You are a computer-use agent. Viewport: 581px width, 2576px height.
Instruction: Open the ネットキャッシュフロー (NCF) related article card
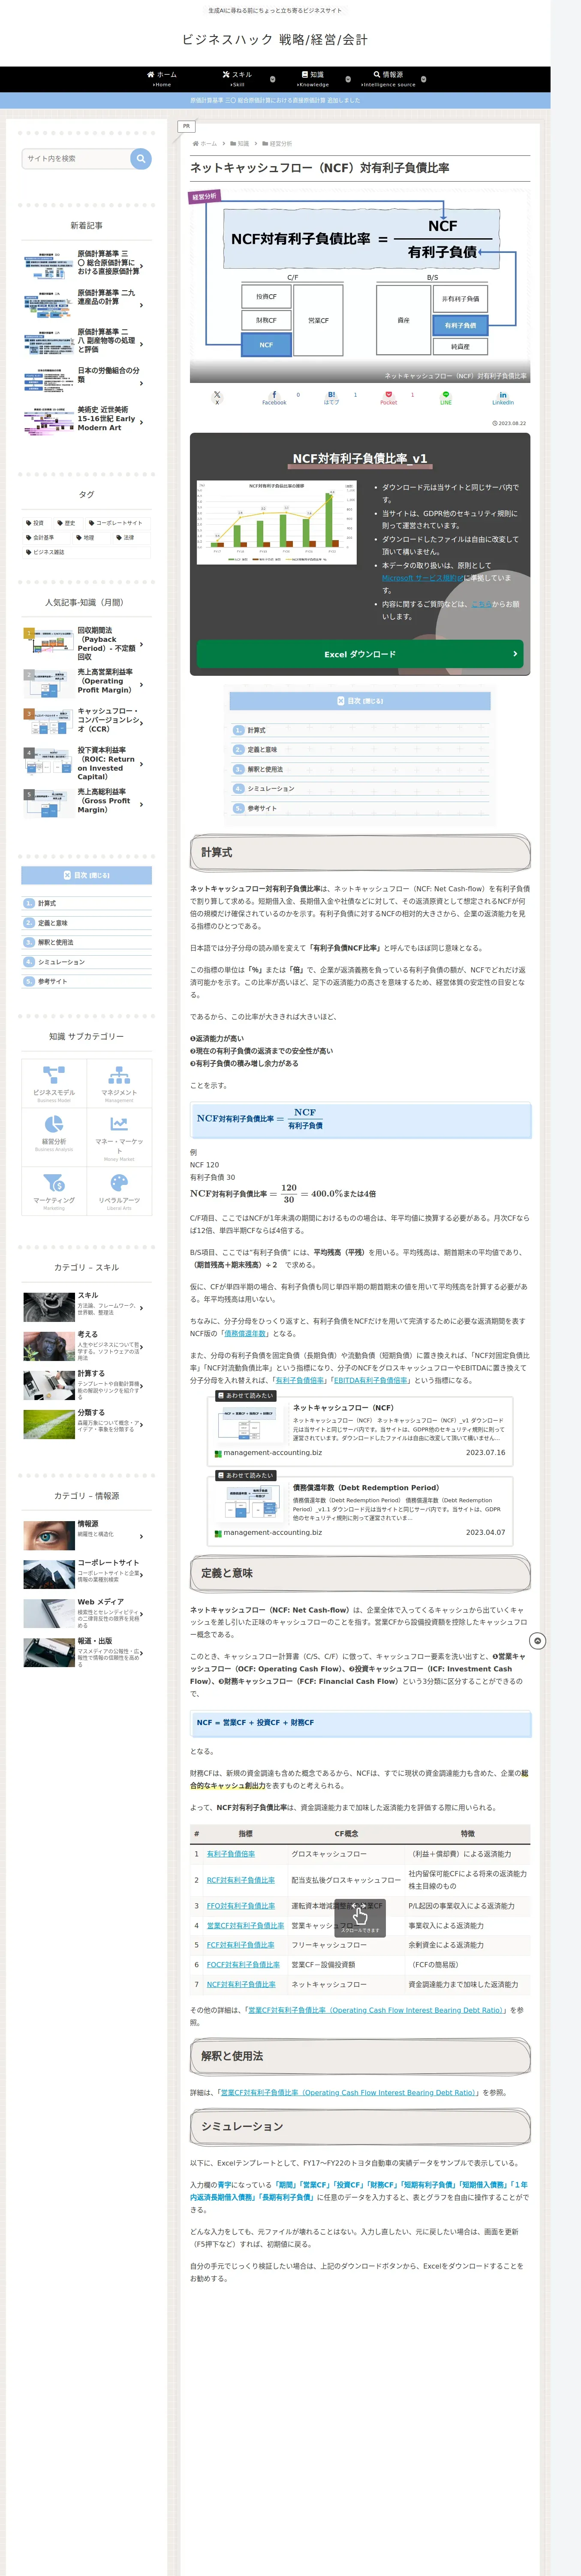tap(360, 1431)
